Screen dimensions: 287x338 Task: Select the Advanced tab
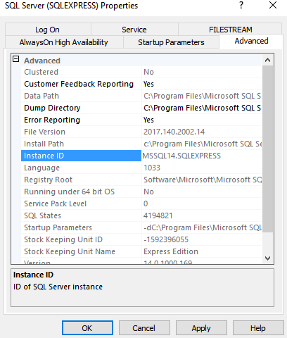tap(251, 41)
